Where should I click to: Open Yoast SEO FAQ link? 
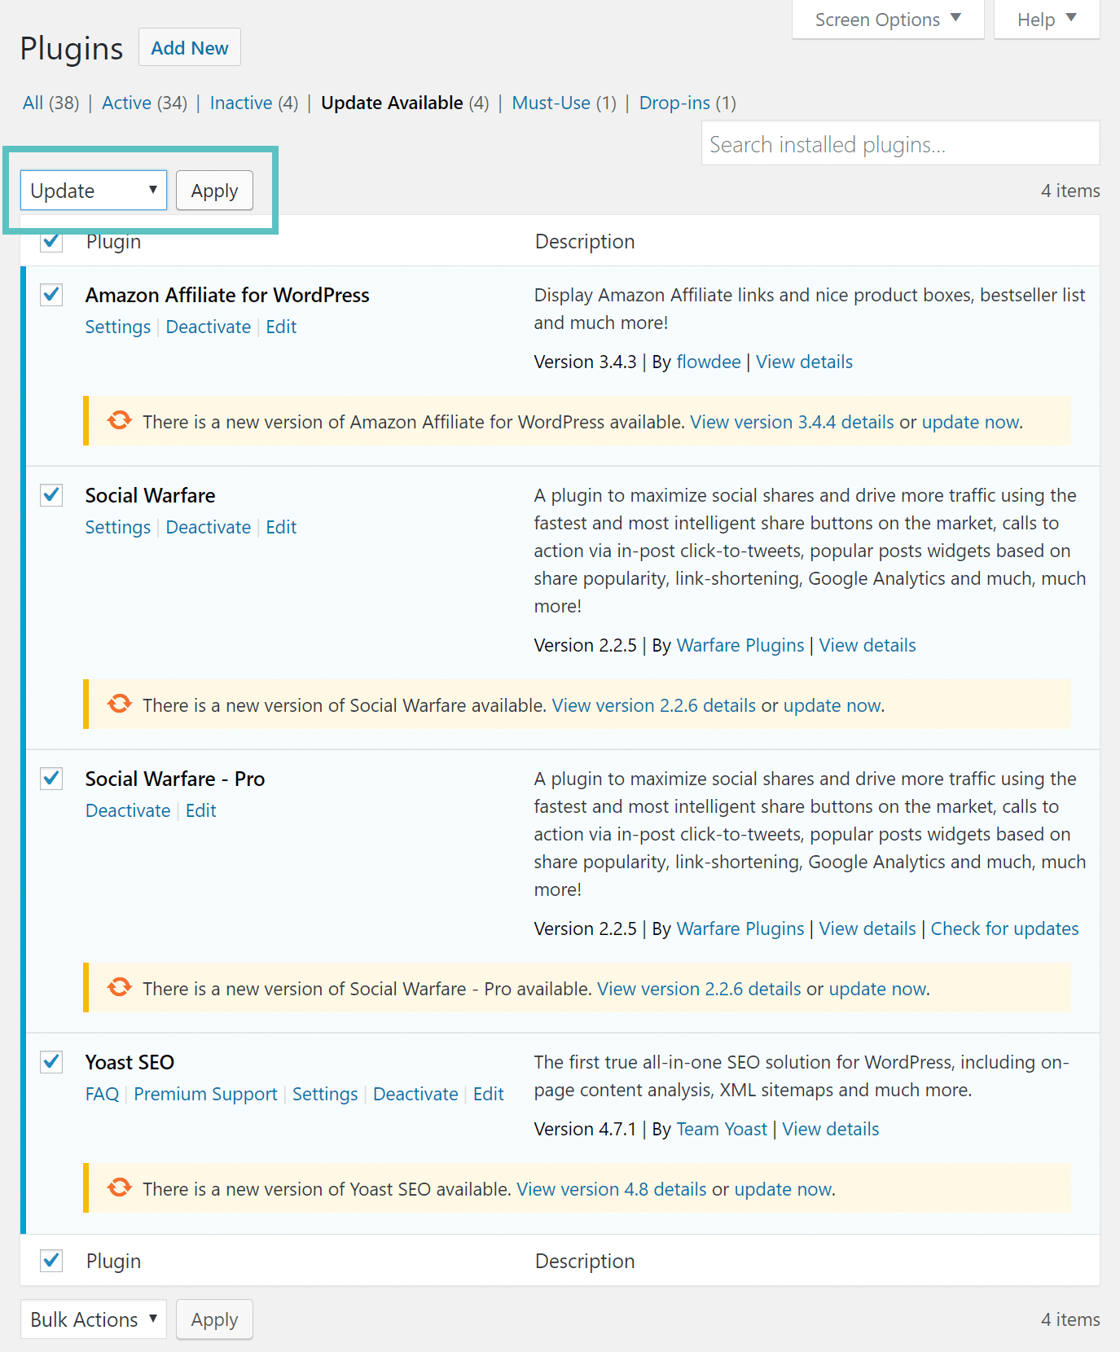coord(102,1094)
